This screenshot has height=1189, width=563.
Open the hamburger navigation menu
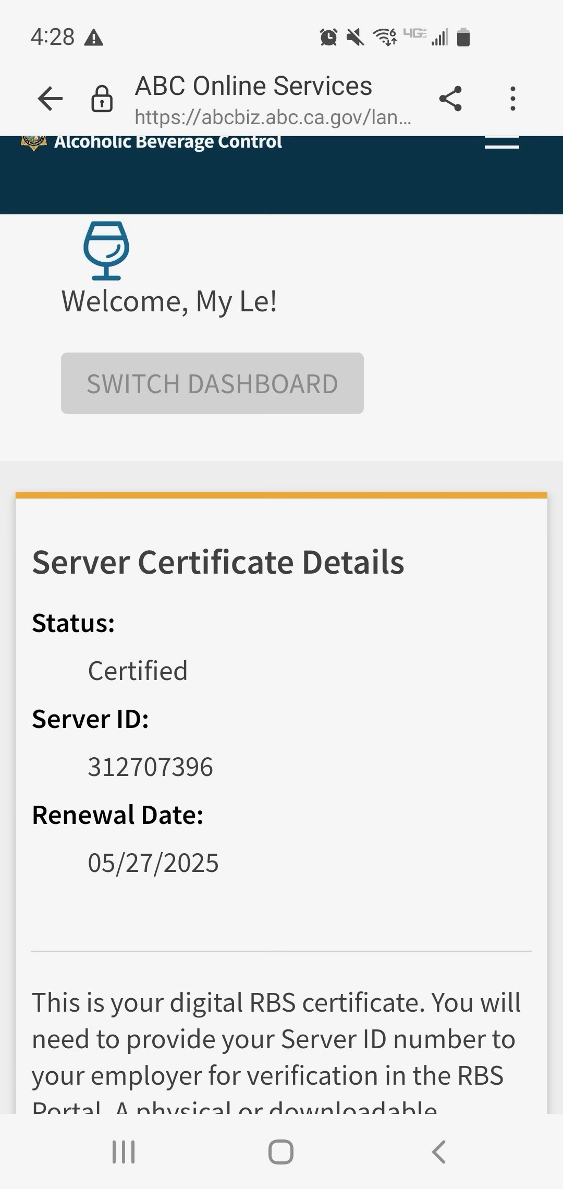tap(501, 143)
